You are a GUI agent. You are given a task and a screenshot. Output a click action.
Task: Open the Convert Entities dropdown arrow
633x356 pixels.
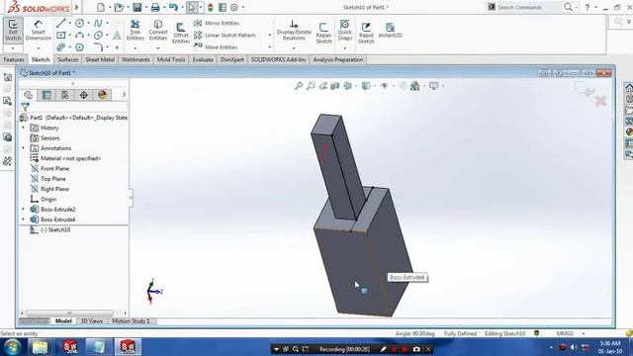[158, 48]
